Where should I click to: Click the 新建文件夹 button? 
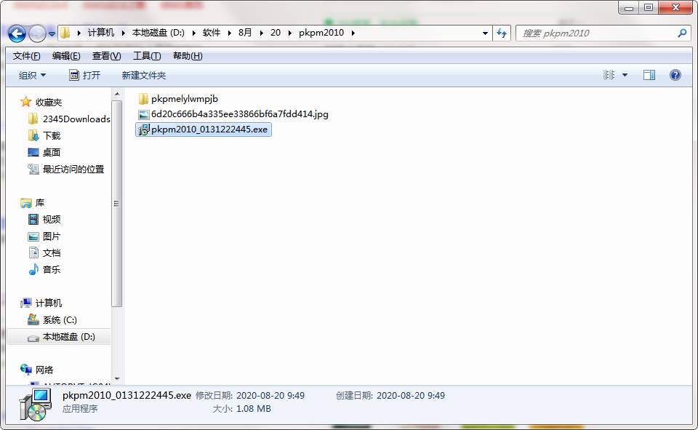click(143, 75)
